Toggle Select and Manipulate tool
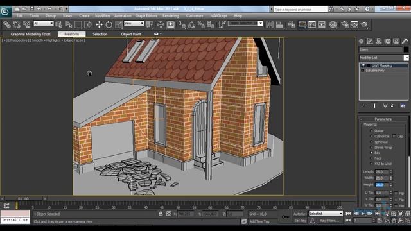This screenshot has width=411, height=231. (161, 24)
